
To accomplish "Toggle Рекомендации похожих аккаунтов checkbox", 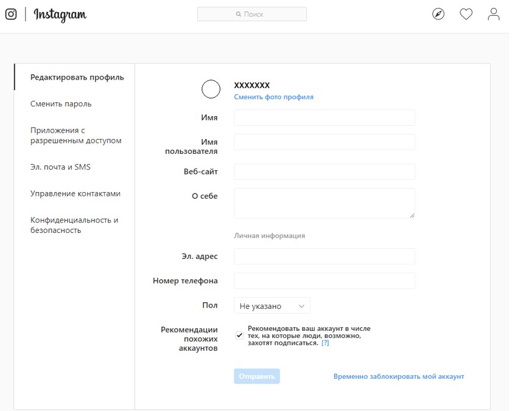I will point(239,336).
